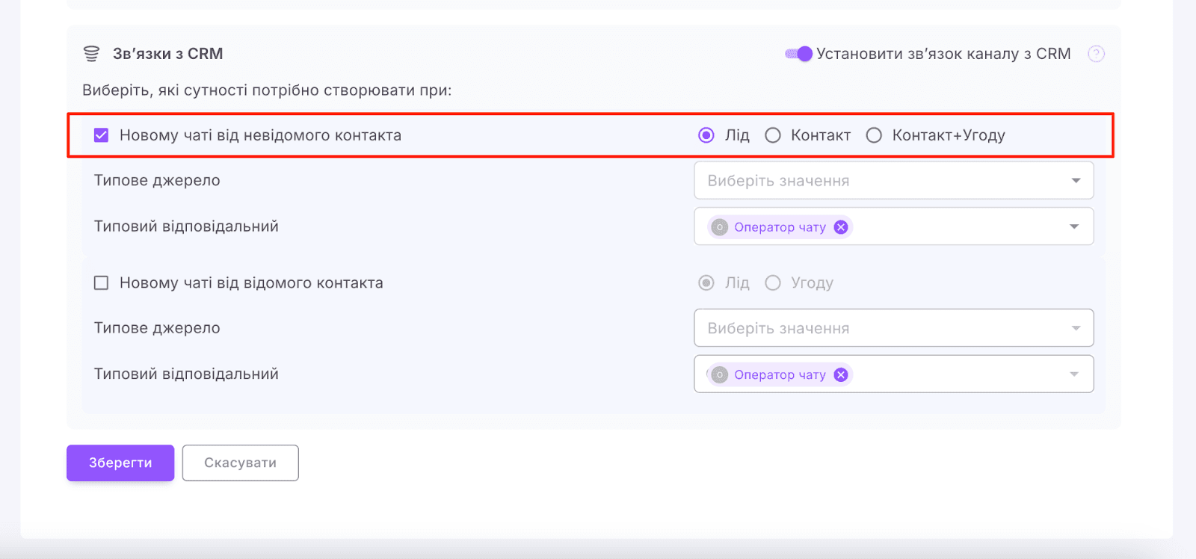The height and width of the screenshot is (559, 1196).
Task: Open first Типове джерело dropdown
Action: pos(893,181)
